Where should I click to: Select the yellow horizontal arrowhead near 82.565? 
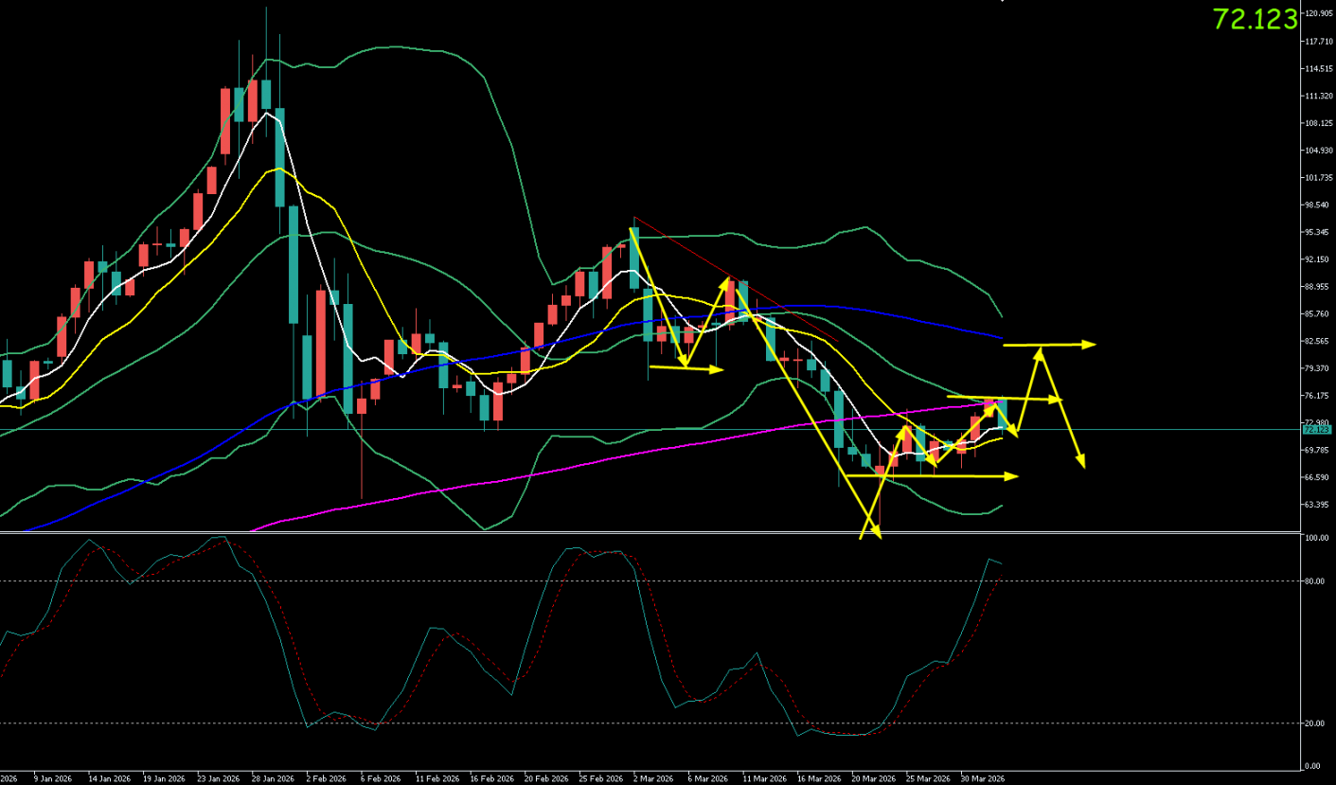(1090, 344)
